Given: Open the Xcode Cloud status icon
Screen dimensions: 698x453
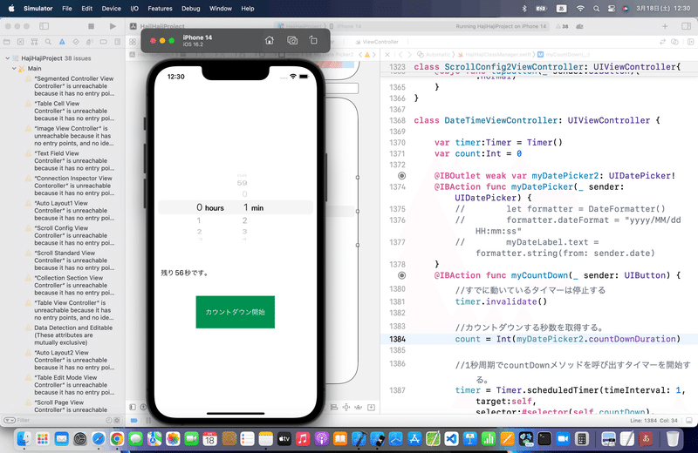Looking at the screenshot, I should [579, 27].
